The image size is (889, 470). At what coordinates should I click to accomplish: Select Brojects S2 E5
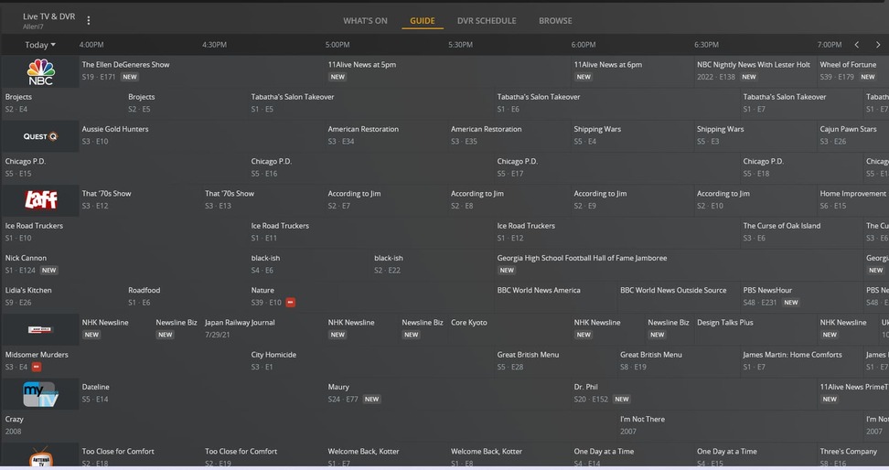[x=187, y=103]
